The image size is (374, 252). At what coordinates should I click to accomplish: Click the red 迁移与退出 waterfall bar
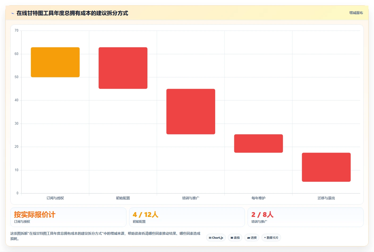tap(326, 167)
